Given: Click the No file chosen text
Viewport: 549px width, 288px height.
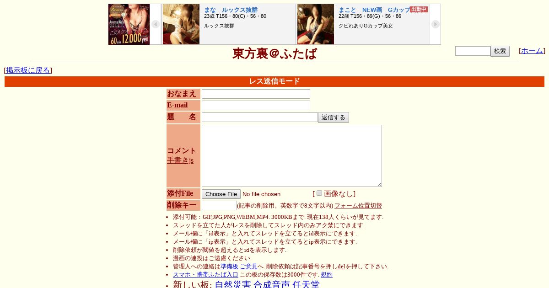Looking at the screenshot, I should pyautogui.click(x=261, y=194).
